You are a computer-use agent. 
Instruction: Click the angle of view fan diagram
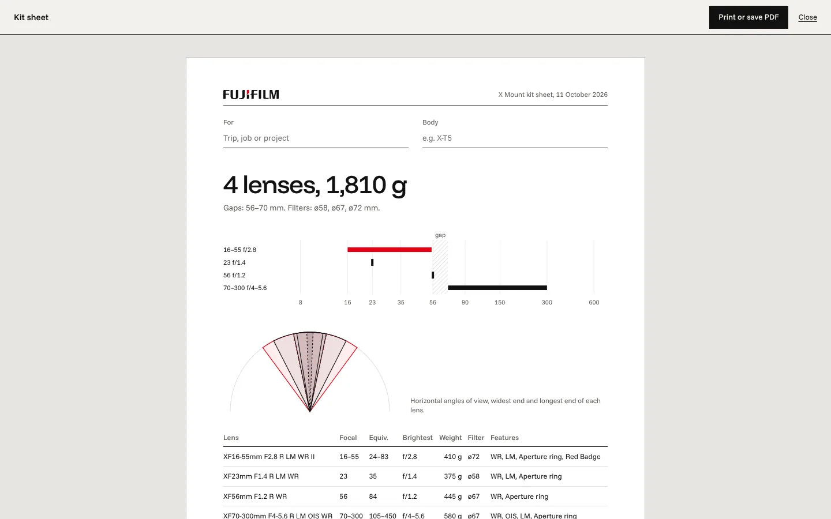tap(310, 371)
